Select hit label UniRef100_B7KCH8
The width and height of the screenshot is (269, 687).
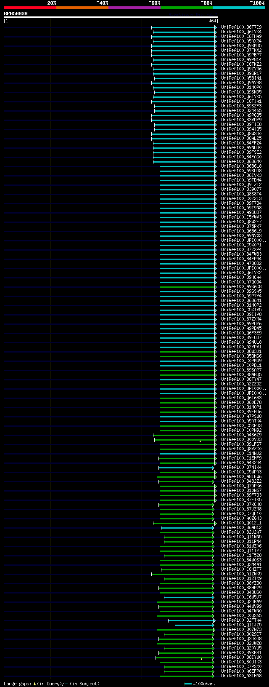pyautogui.click(x=241, y=504)
